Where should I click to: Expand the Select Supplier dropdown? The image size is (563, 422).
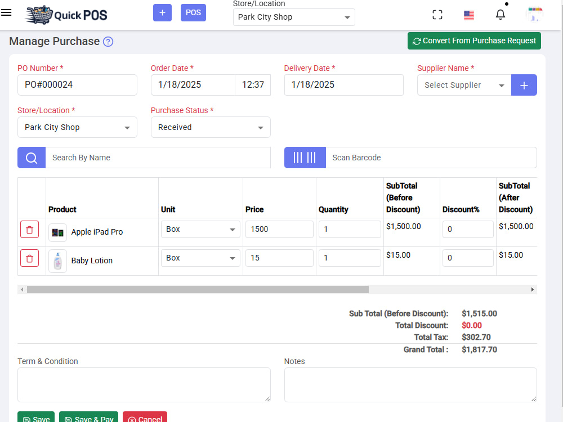coord(464,85)
